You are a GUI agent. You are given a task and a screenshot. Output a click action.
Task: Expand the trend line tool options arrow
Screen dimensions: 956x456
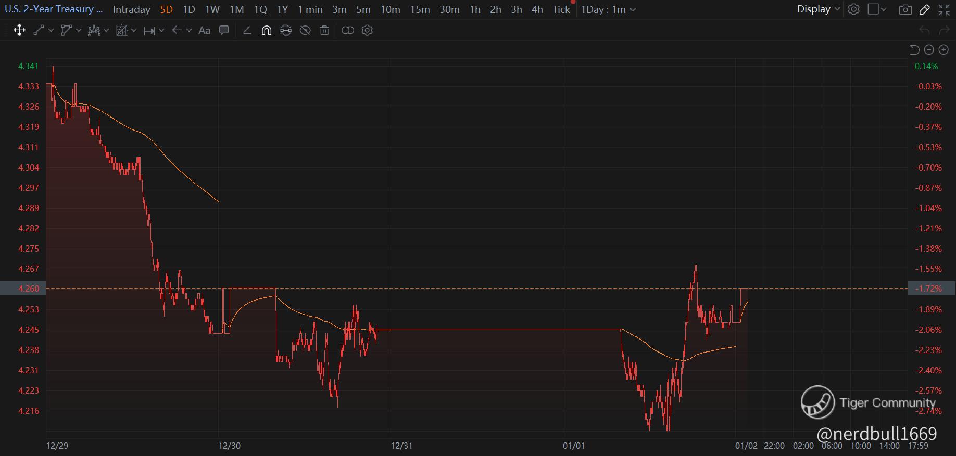(x=51, y=30)
